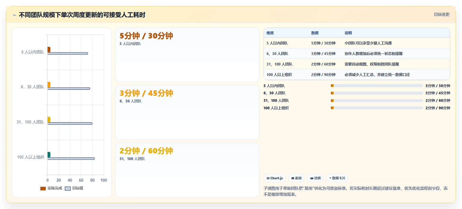Click the 进度 tag chip
Image resolution: width=462 pixels, height=209 pixels.
tap(315, 178)
